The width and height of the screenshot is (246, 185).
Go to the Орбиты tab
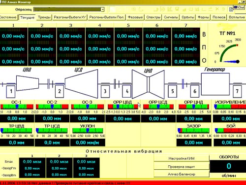[x=187, y=17]
